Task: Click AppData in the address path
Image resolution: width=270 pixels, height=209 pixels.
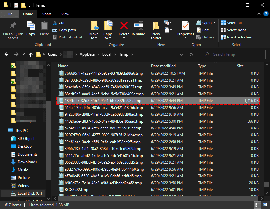Action: pos(87,54)
